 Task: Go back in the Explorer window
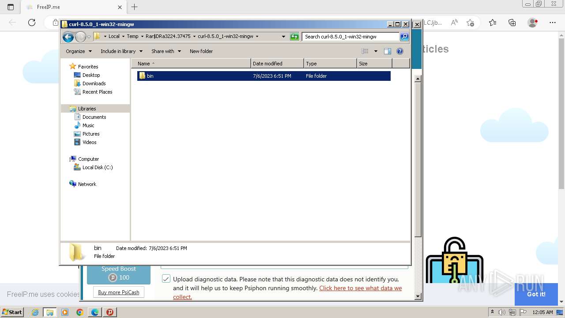click(x=68, y=37)
